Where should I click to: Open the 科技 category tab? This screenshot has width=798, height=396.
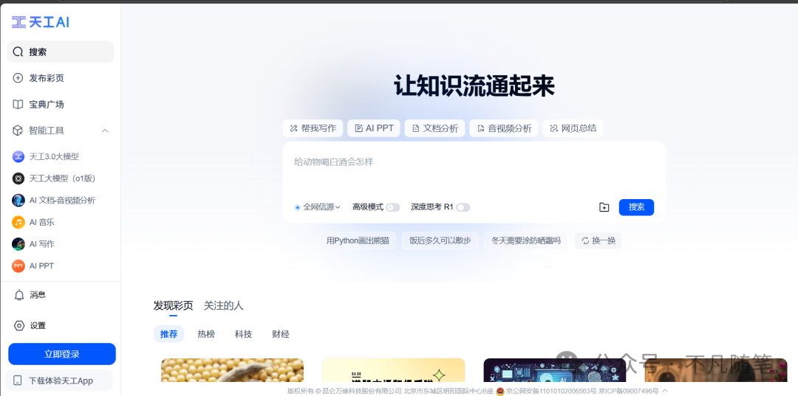click(243, 334)
